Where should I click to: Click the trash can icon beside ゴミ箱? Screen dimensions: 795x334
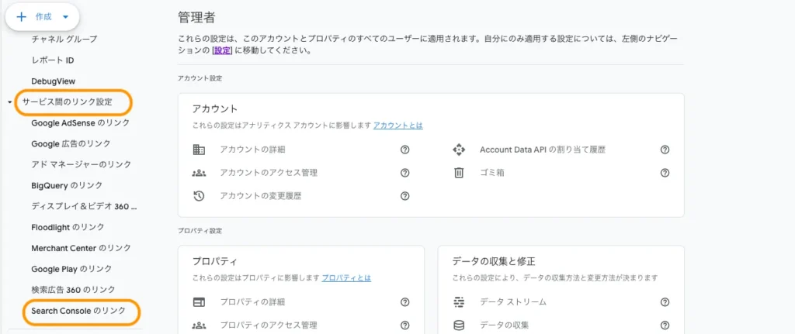pos(459,173)
